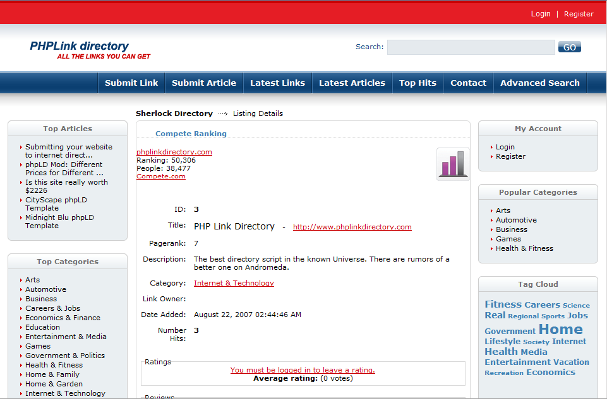Click 'You must be logged in' rating link
Image resolution: width=607 pixels, height=399 pixels.
(x=303, y=370)
